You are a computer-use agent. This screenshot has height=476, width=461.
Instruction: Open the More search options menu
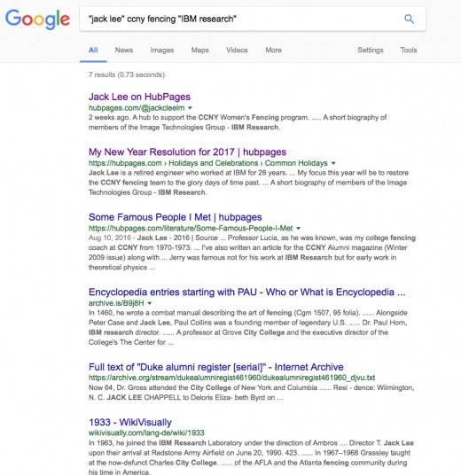coord(274,51)
